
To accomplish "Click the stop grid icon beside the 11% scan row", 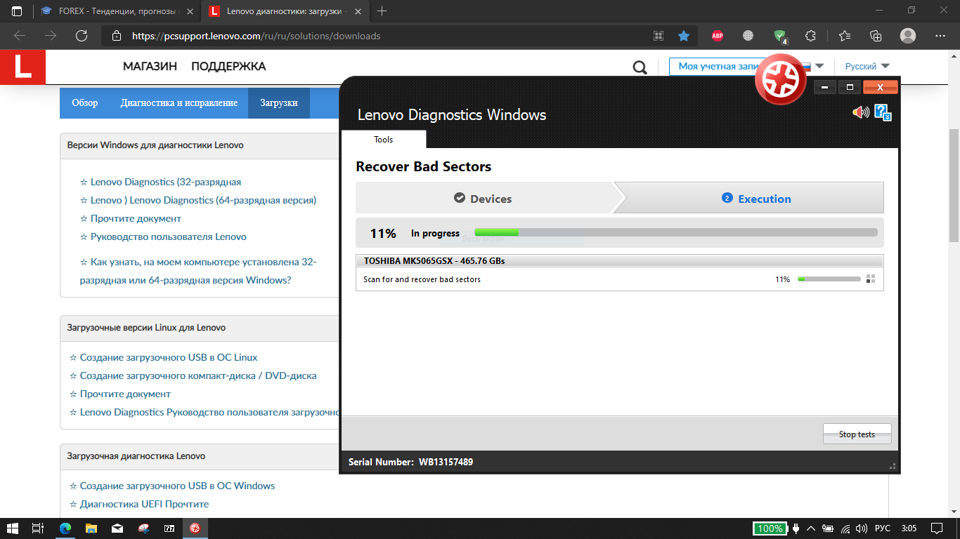I will 871,279.
